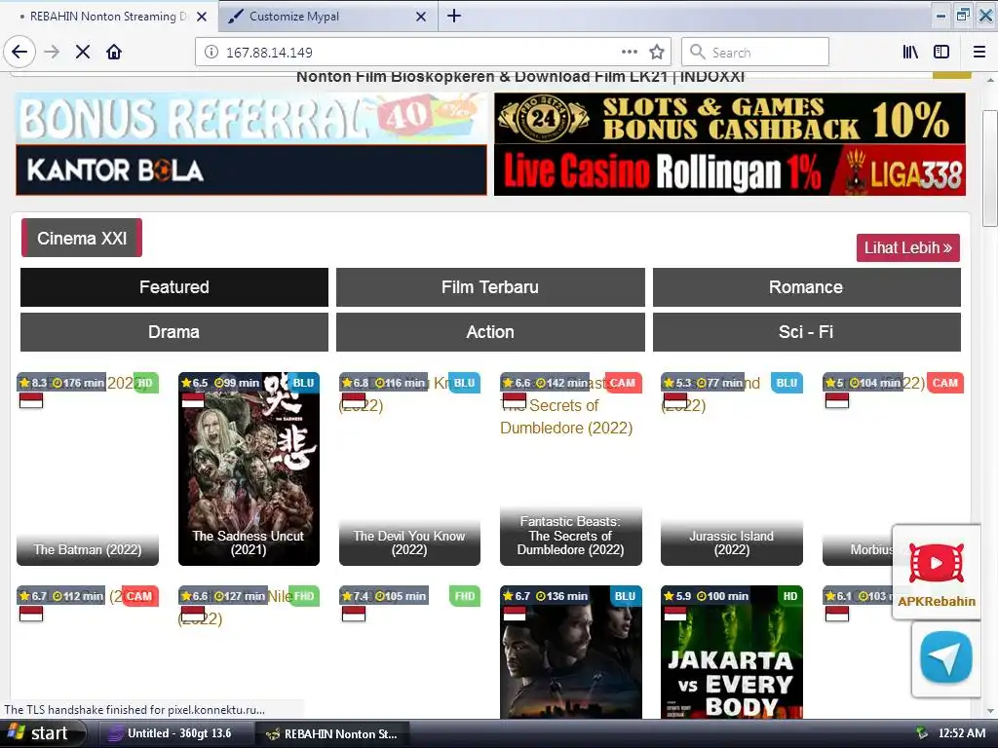Image resolution: width=998 pixels, height=748 pixels.
Task: Click the CAM badge on the 6.7 rated 112 min card
Action: click(x=138, y=596)
